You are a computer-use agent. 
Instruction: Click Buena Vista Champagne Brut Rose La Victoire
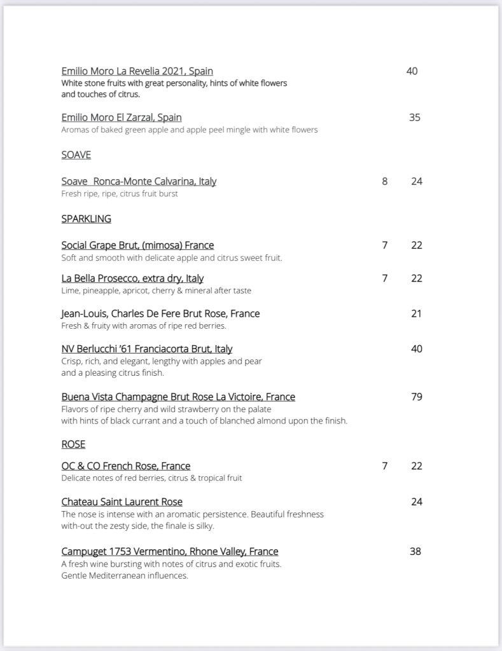click(178, 397)
